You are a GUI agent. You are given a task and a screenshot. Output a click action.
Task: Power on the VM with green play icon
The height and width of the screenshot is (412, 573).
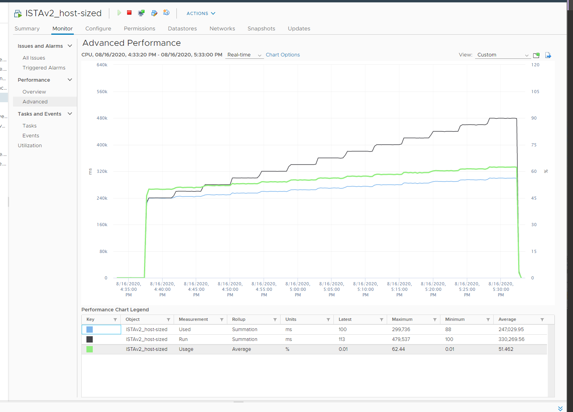point(119,13)
